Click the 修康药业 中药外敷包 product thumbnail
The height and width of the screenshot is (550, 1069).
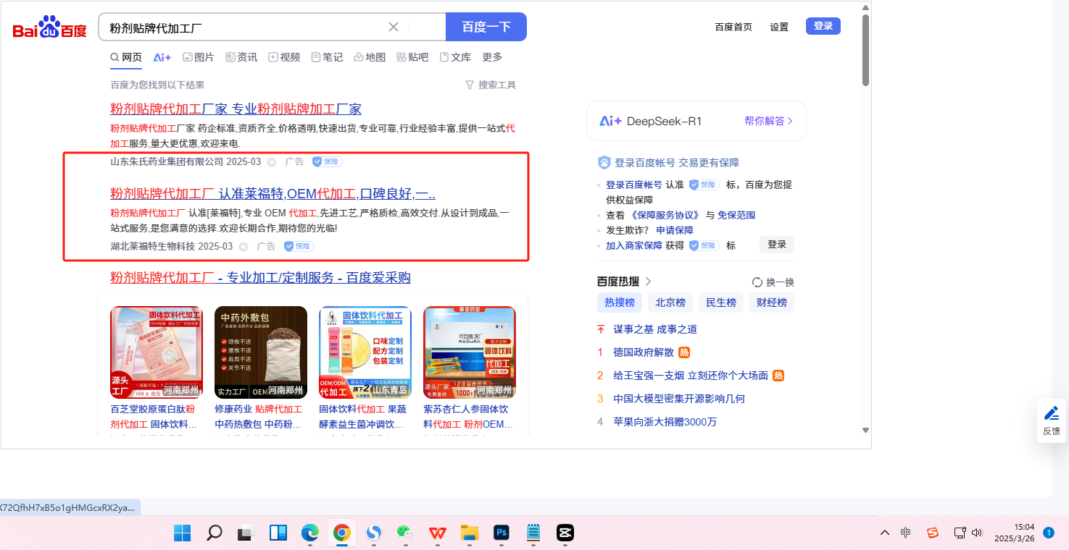coord(261,352)
